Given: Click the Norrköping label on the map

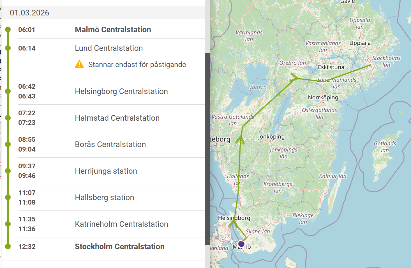Looking at the screenshot, I should coord(323,97).
